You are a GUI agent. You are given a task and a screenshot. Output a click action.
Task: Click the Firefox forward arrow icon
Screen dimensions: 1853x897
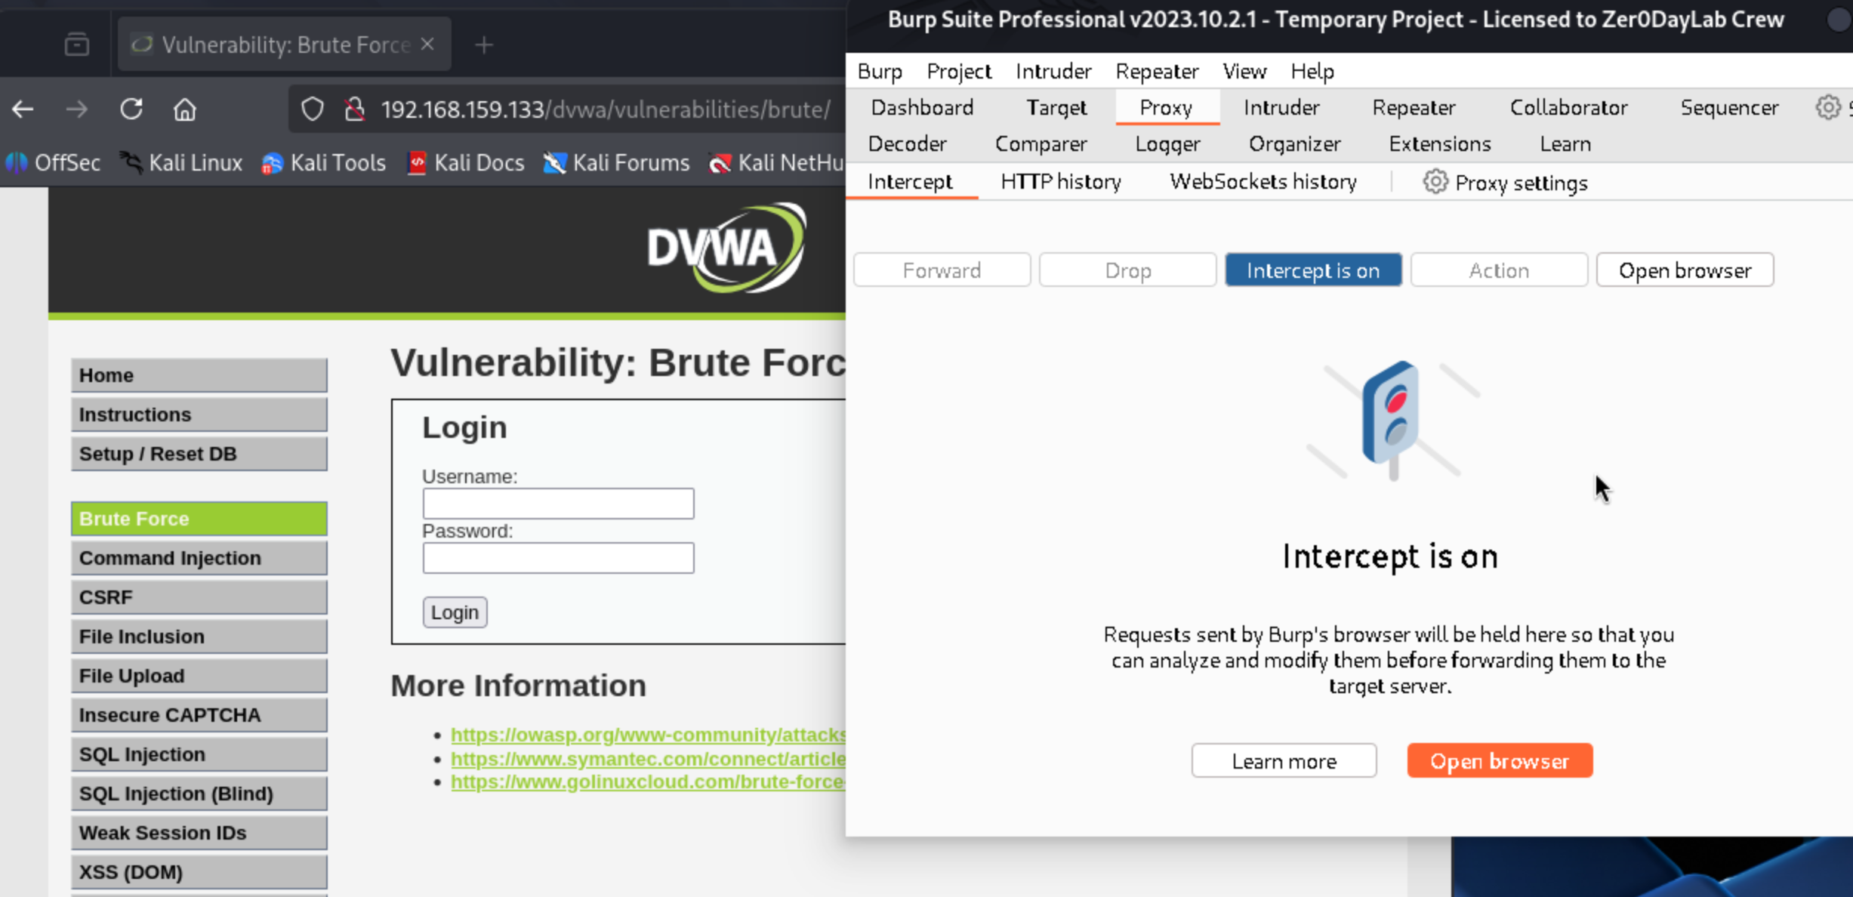[x=76, y=109]
